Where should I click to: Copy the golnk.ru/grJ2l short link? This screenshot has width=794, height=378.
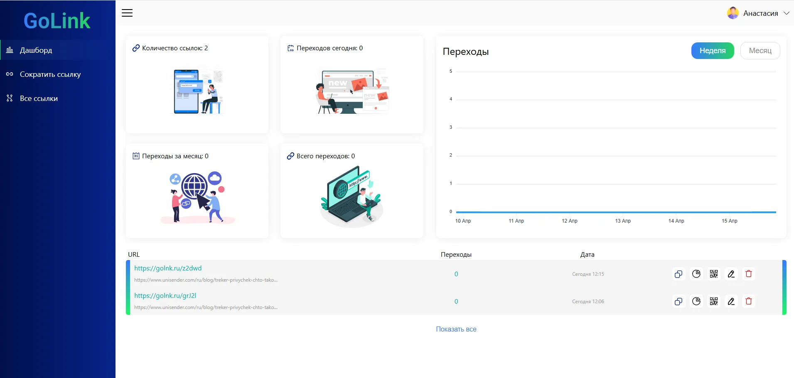678,302
